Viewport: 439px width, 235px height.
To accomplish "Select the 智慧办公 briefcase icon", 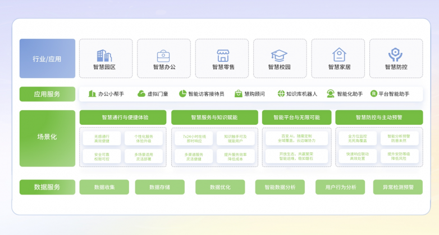I will click(163, 55).
